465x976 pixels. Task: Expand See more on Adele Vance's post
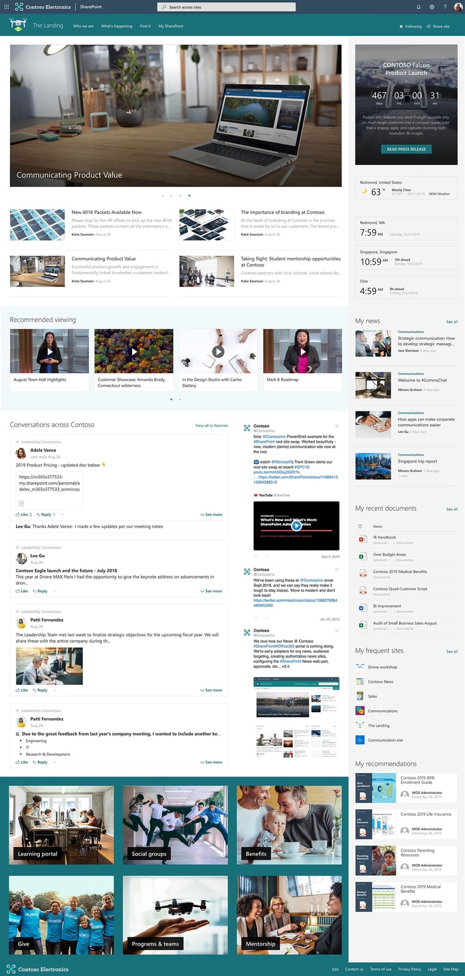tap(211, 515)
